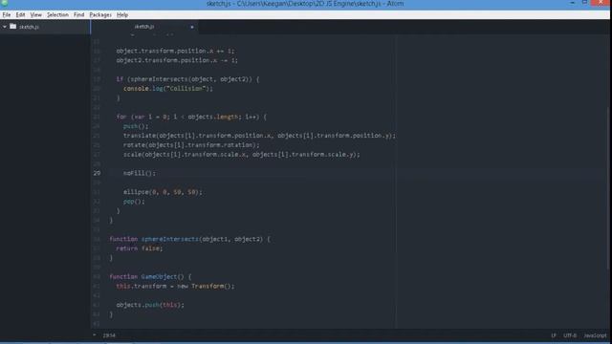Viewport: 612px width, 344px height.
Task: Click cursor position 29:34 in status bar
Action: [x=109, y=335]
